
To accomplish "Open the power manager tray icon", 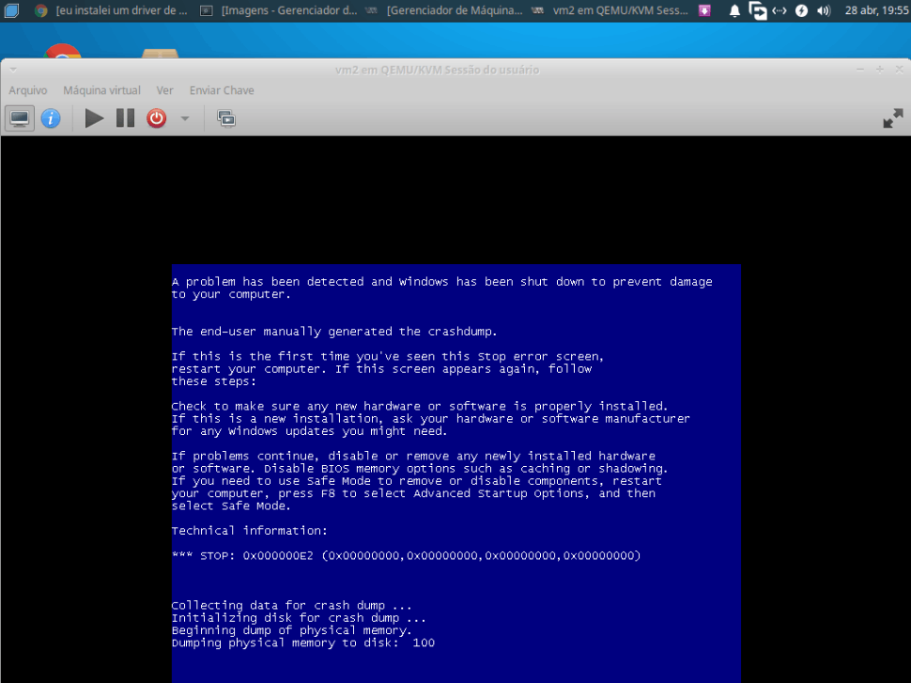I will [x=801, y=10].
